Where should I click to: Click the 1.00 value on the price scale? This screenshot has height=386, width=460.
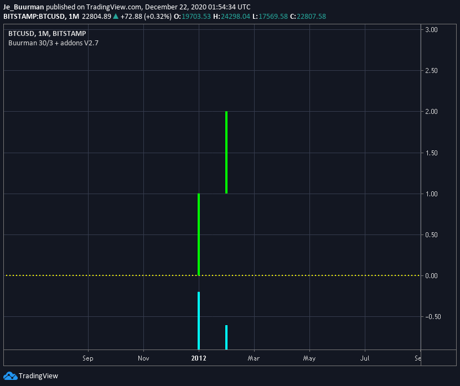431,194
